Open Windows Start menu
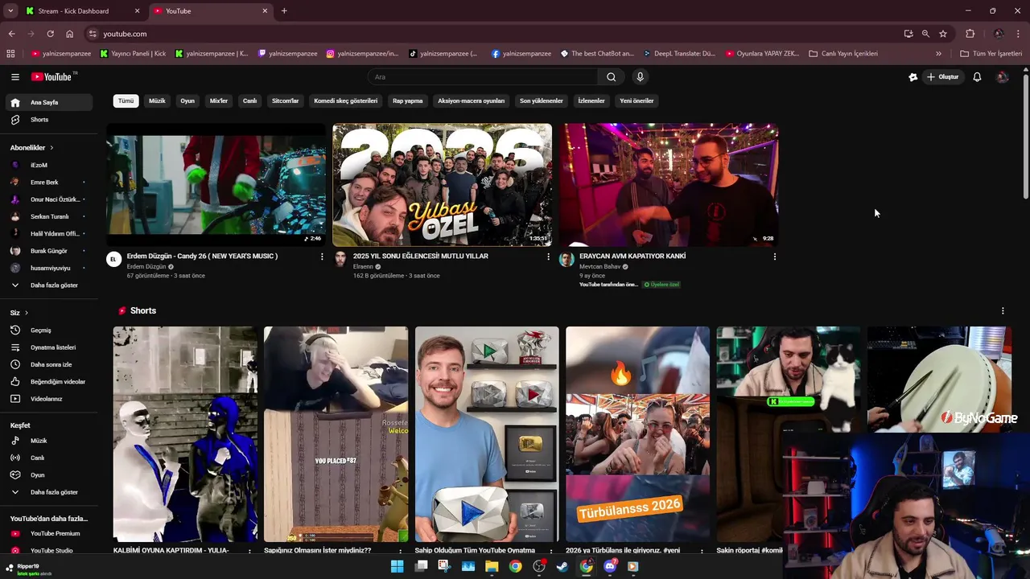This screenshot has height=579, width=1030. pyautogui.click(x=397, y=566)
